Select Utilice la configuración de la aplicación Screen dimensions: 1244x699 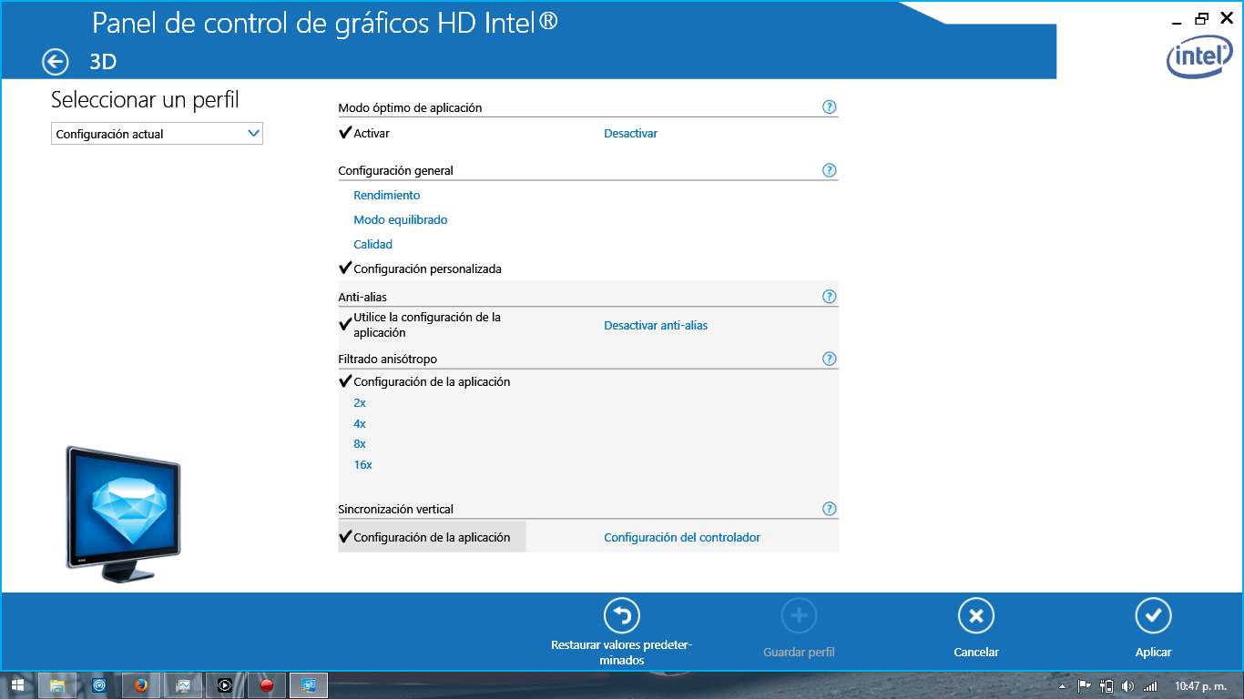coord(427,325)
